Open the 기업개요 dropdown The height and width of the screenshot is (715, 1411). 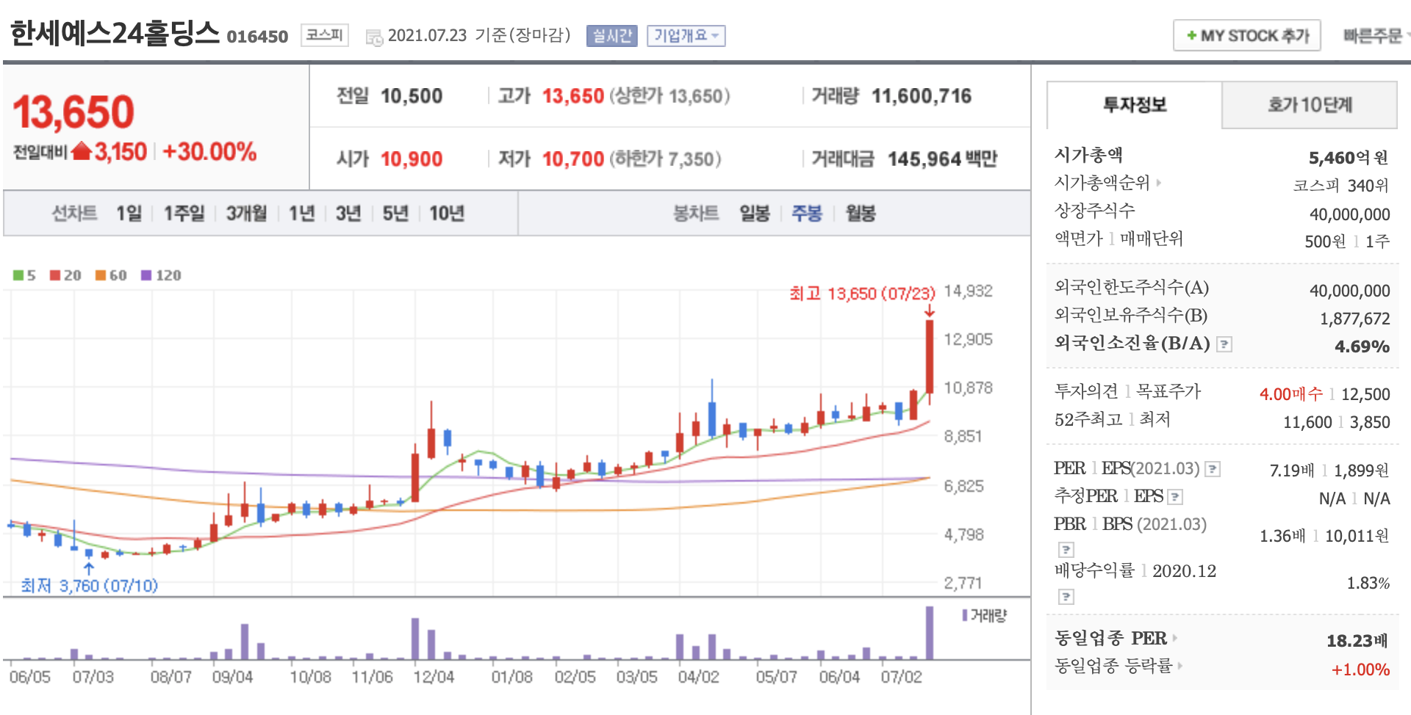click(x=686, y=36)
